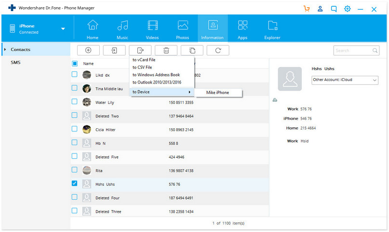This screenshot has width=389, height=232.
Task: Click Cicia Hilter's profile photo
Action: coord(87,129)
